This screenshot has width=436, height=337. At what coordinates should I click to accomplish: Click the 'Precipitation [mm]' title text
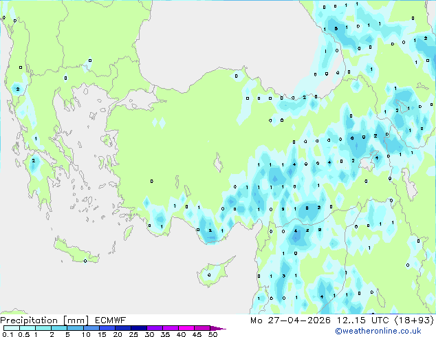[x=45, y=320]
